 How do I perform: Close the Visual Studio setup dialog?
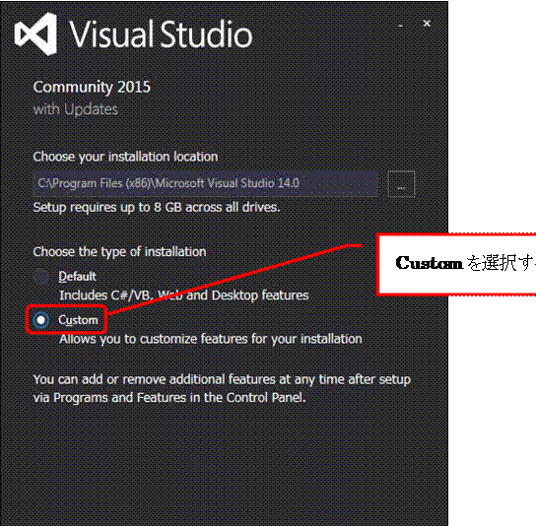(427, 24)
